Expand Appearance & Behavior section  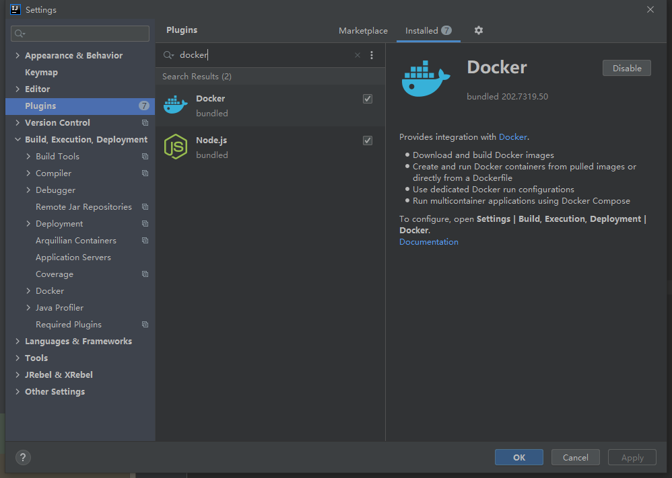(x=18, y=55)
